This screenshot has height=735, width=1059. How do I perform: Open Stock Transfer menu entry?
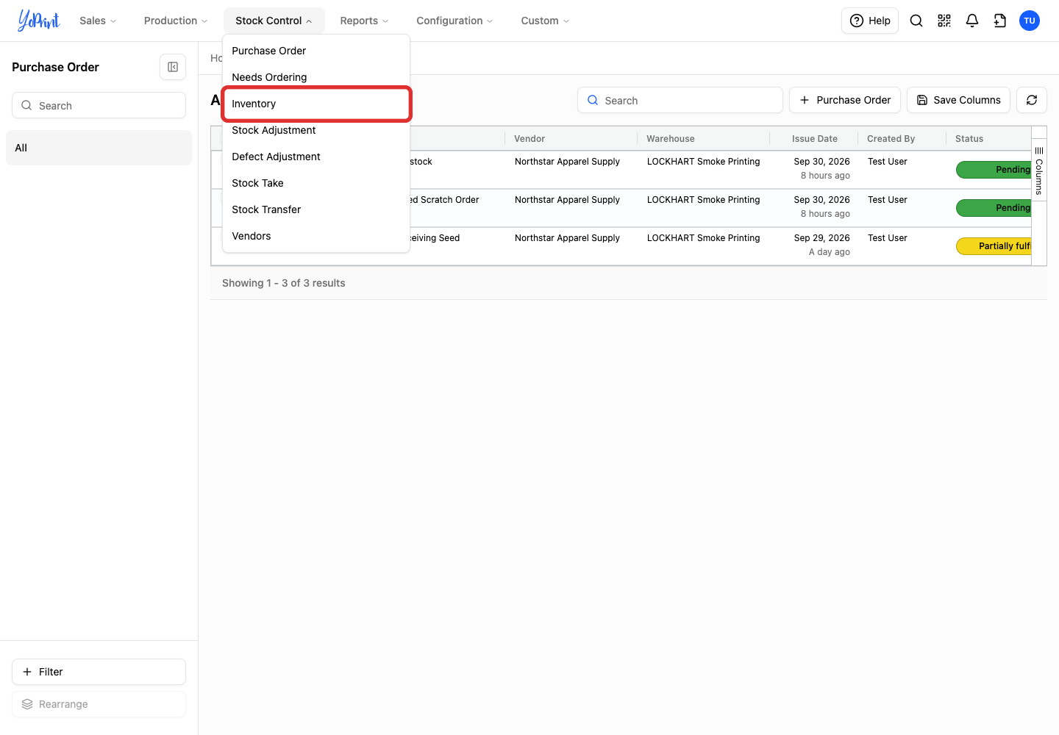tap(316, 209)
